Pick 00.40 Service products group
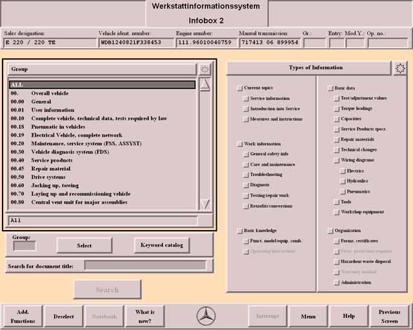413x330 pixels. click(102, 160)
